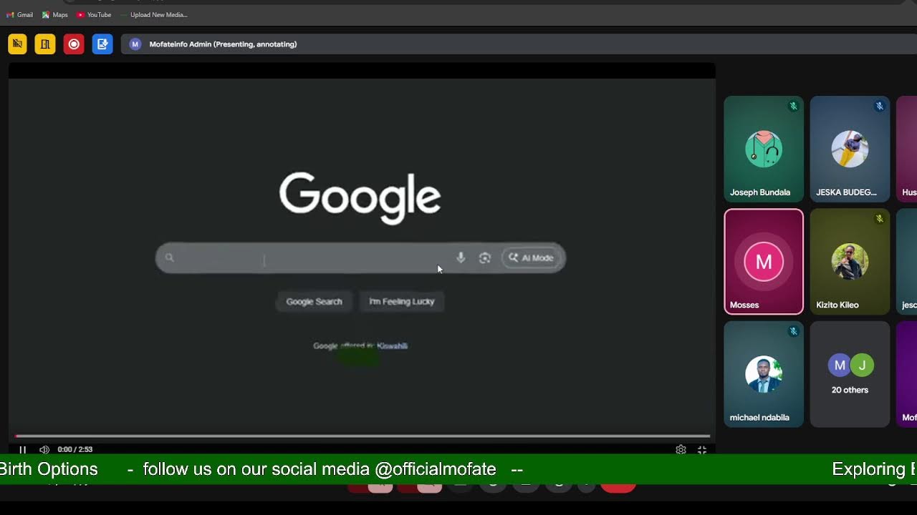
Task: Select Kizito Kileo's participant tile
Action: pos(850,262)
